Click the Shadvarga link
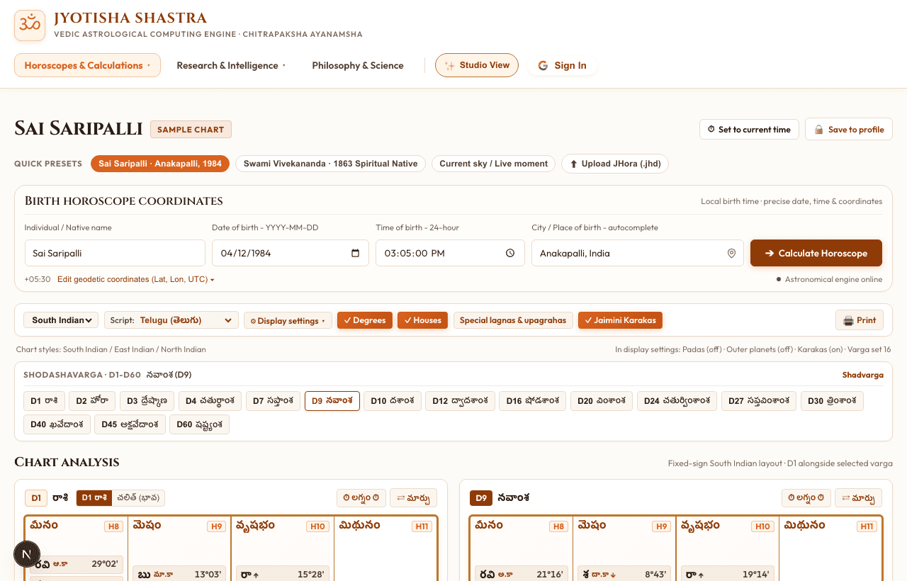The width and height of the screenshot is (907, 581). 863,375
